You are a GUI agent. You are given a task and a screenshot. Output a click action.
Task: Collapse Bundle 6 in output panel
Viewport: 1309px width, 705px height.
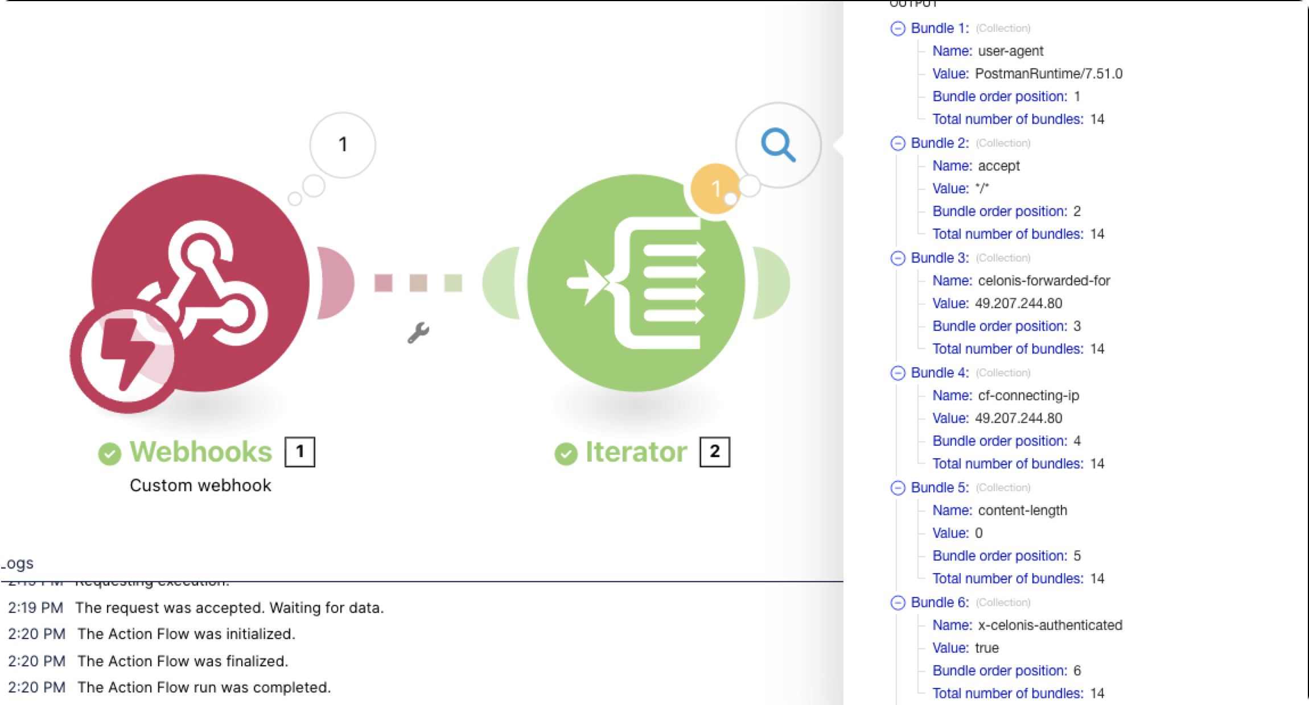click(898, 603)
